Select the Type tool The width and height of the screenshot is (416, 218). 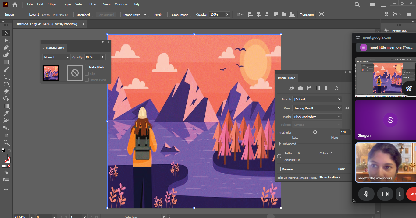click(x=6, y=77)
